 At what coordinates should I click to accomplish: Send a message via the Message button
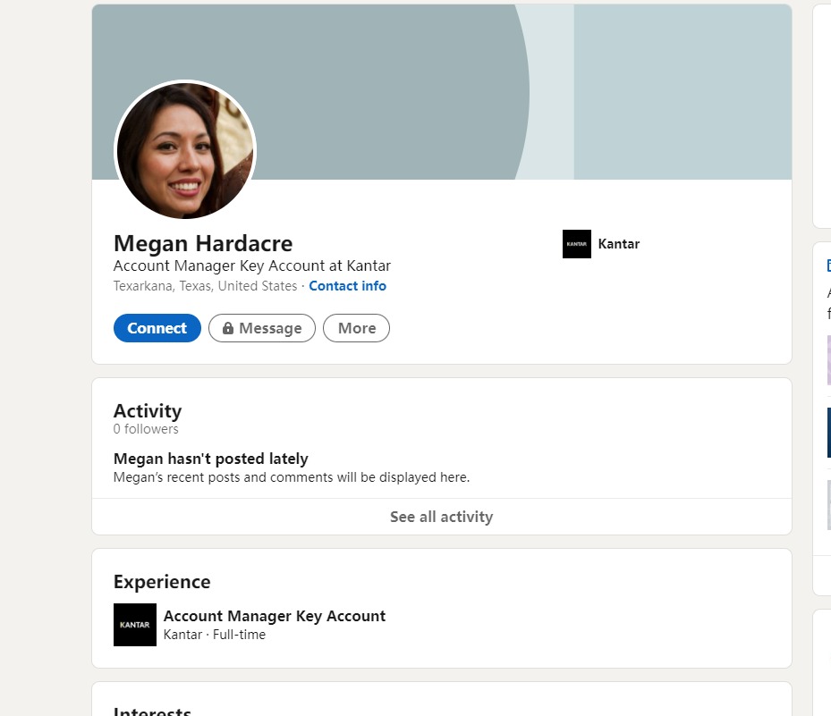click(x=262, y=328)
